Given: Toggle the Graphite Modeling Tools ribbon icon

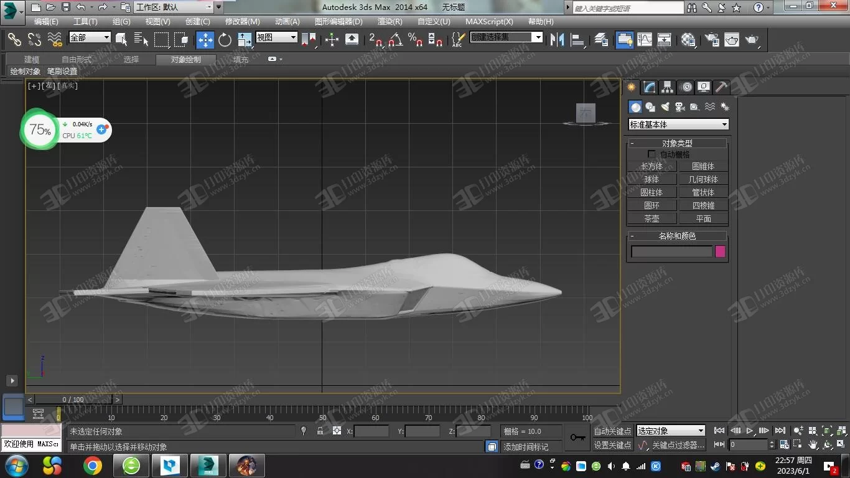Looking at the screenshot, I should pos(624,39).
